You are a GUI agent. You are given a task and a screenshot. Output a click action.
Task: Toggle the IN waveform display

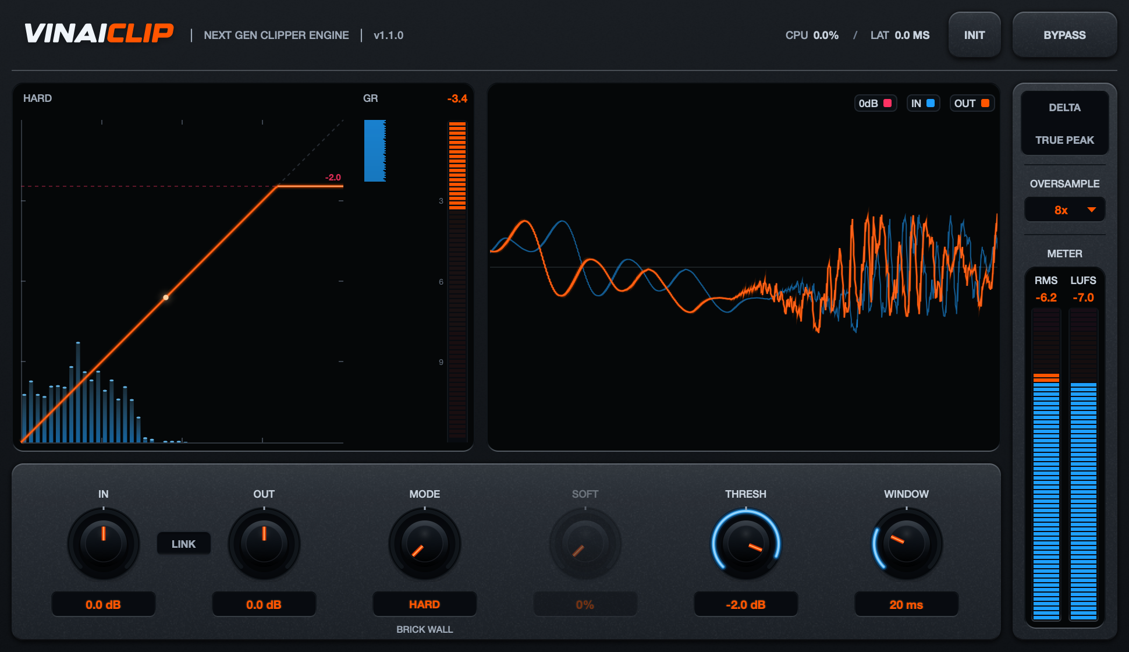(x=923, y=103)
